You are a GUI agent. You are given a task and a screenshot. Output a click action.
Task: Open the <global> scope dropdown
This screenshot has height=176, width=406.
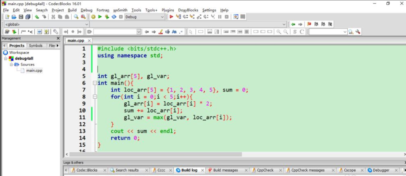pos(87,24)
